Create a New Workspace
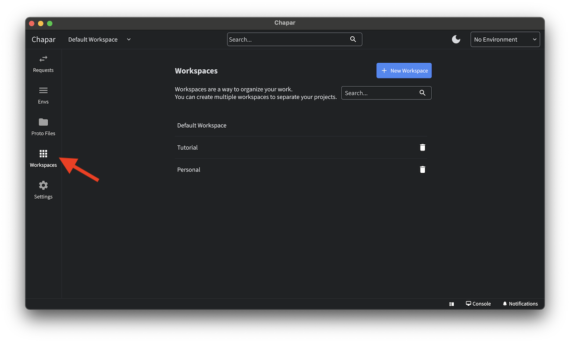The image size is (570, 343). point(404,70)
